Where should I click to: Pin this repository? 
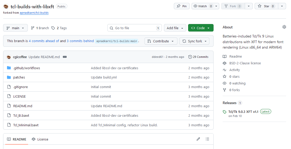tap(182, 6)
